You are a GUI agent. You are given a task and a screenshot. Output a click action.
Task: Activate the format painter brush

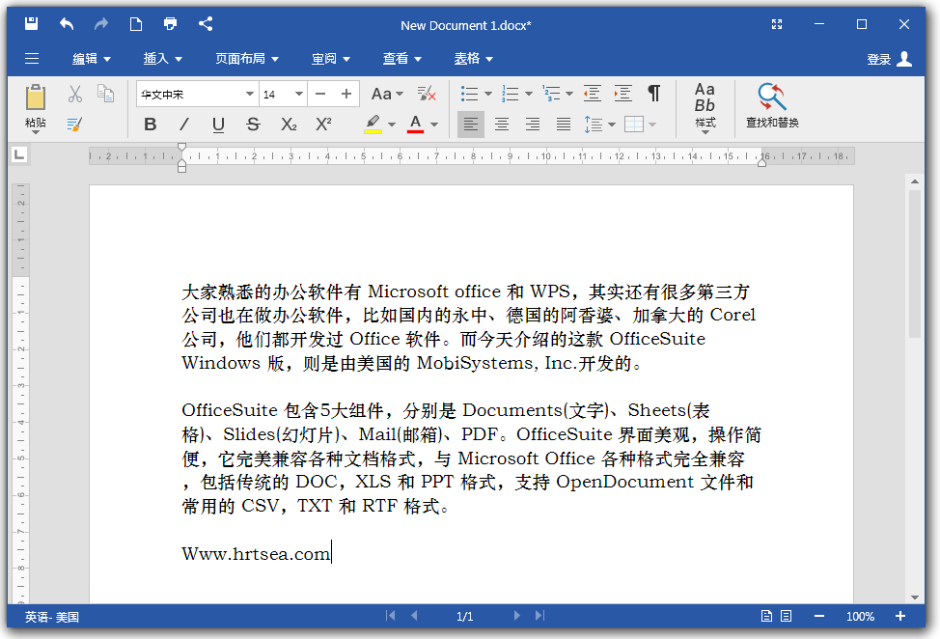pyautogui.click(x=75, y=125)
